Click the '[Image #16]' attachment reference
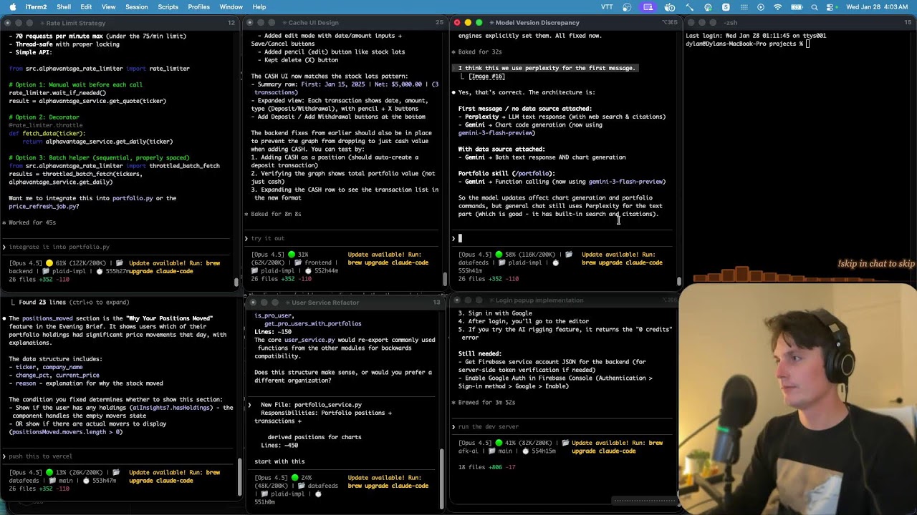Image resolution: width=917 pixels, height=515 pixels. click(487, 77)
